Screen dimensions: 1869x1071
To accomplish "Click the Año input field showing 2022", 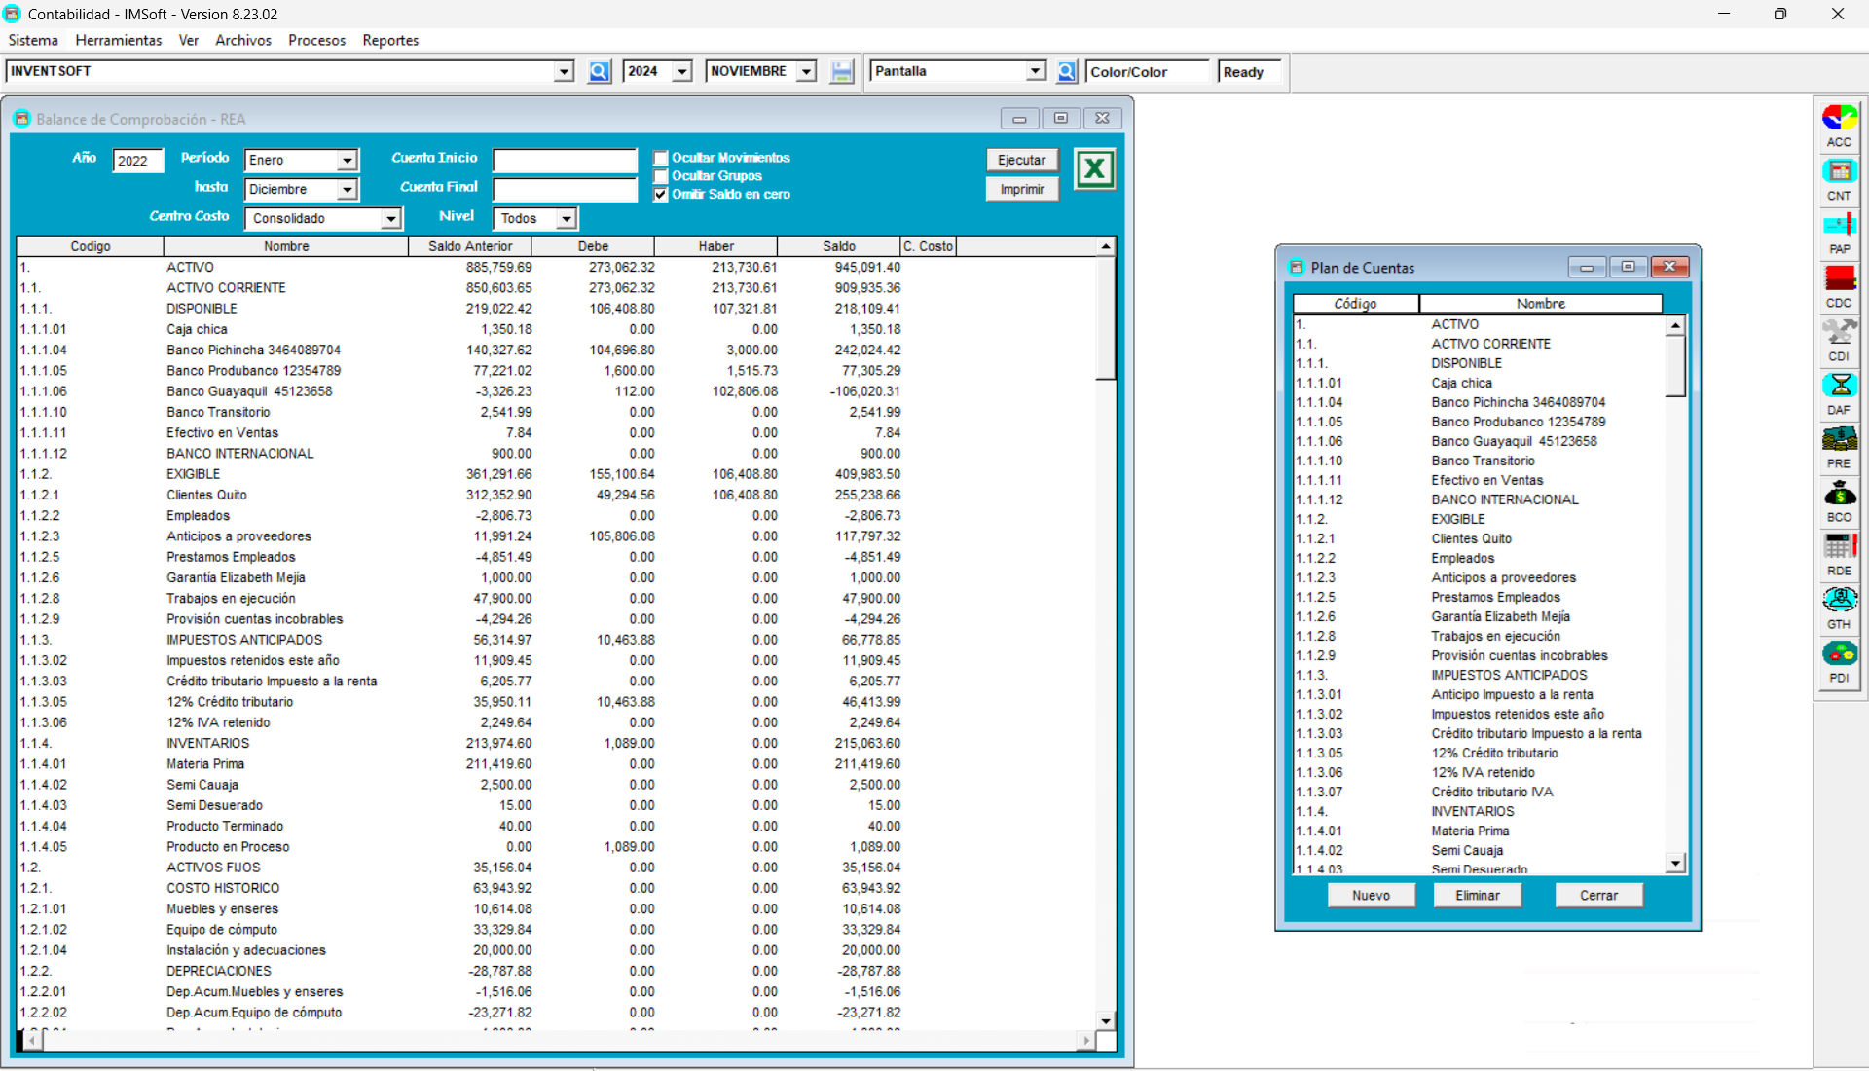I will (136, 161).
